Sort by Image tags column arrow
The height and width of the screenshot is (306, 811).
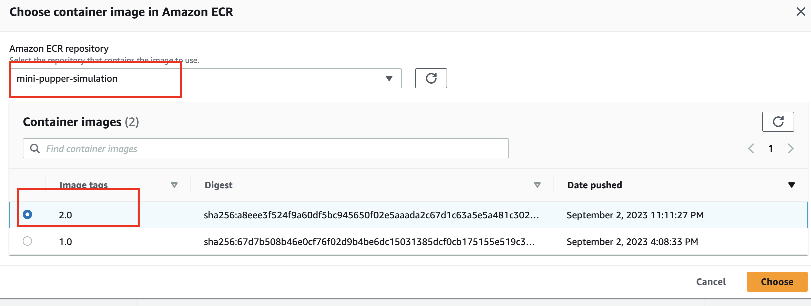174,185
